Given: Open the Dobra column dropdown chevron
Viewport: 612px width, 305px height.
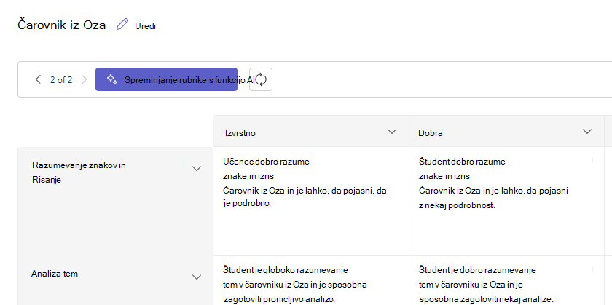Looking at the screenshot, I should 587,132.
